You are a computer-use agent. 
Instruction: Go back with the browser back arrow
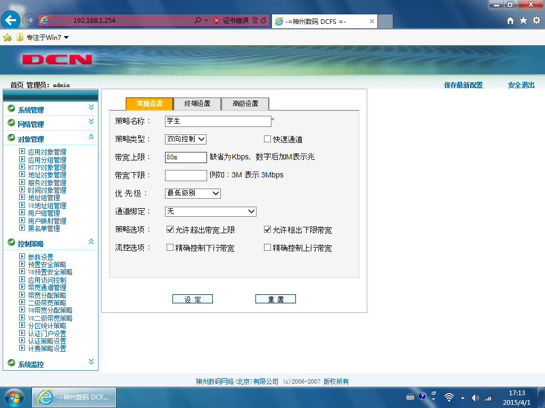point(11,21)
